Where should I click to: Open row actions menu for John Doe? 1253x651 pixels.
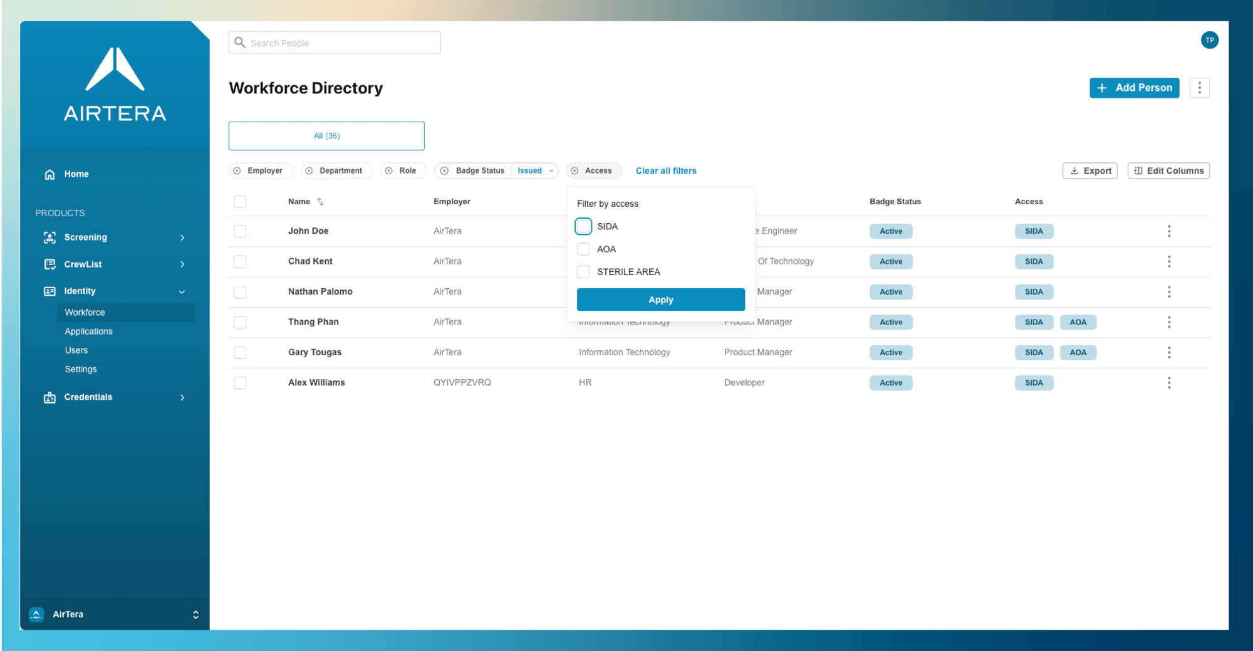[x=1168, y=231]
